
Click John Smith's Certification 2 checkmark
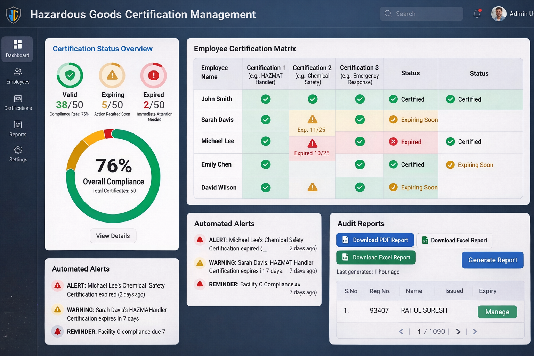[x=313, y=99]
